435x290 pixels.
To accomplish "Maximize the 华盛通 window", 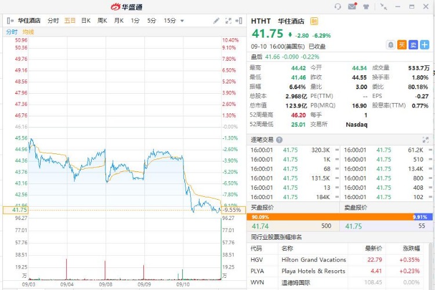I will pyautogui.click(x=412, y=6).
